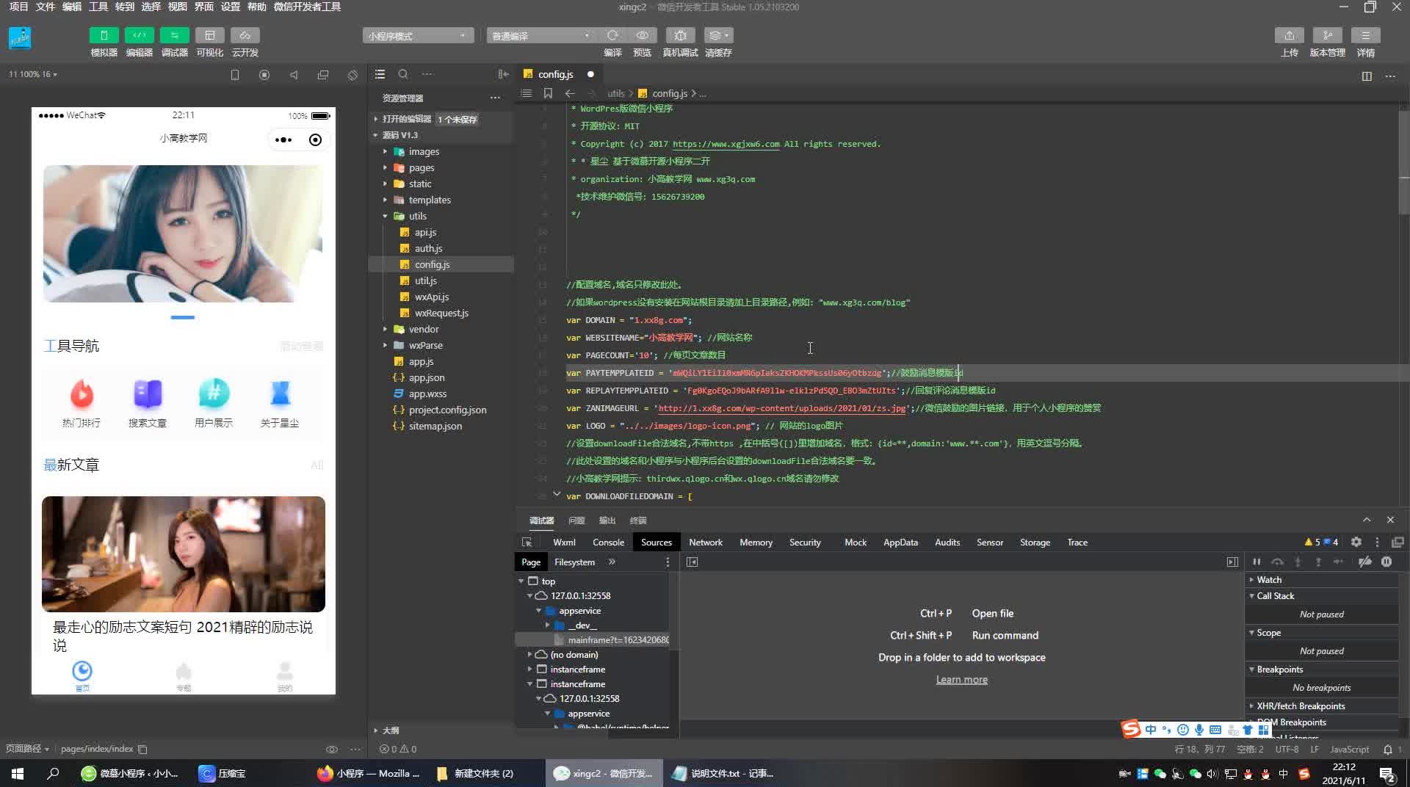Open the compile mode dropdown (普通编译)

[x=540, y=35]
